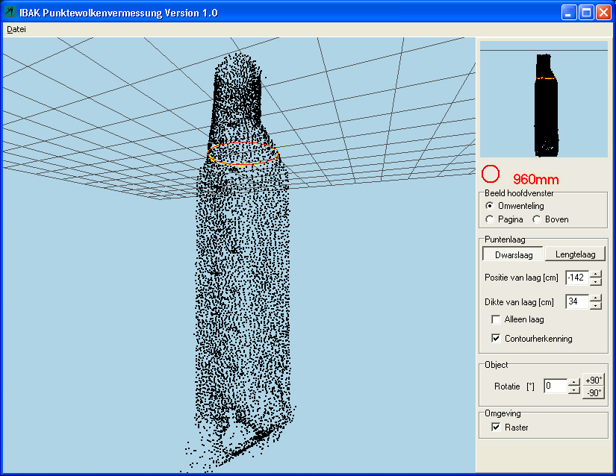Image resolution: width=616 pixels, height=476 pixels.
Task: Rotate object by +90° button
Action: 593,380
